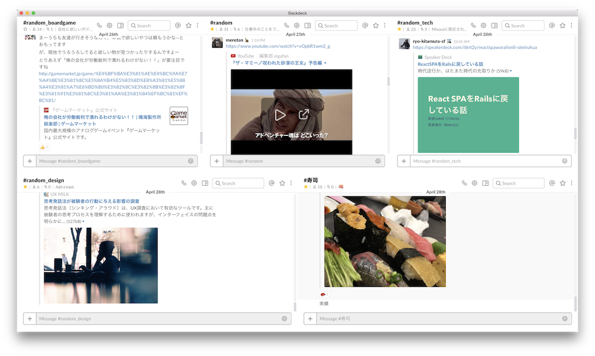
Task: Open more options menu in #random
Action: coord(385,26)
